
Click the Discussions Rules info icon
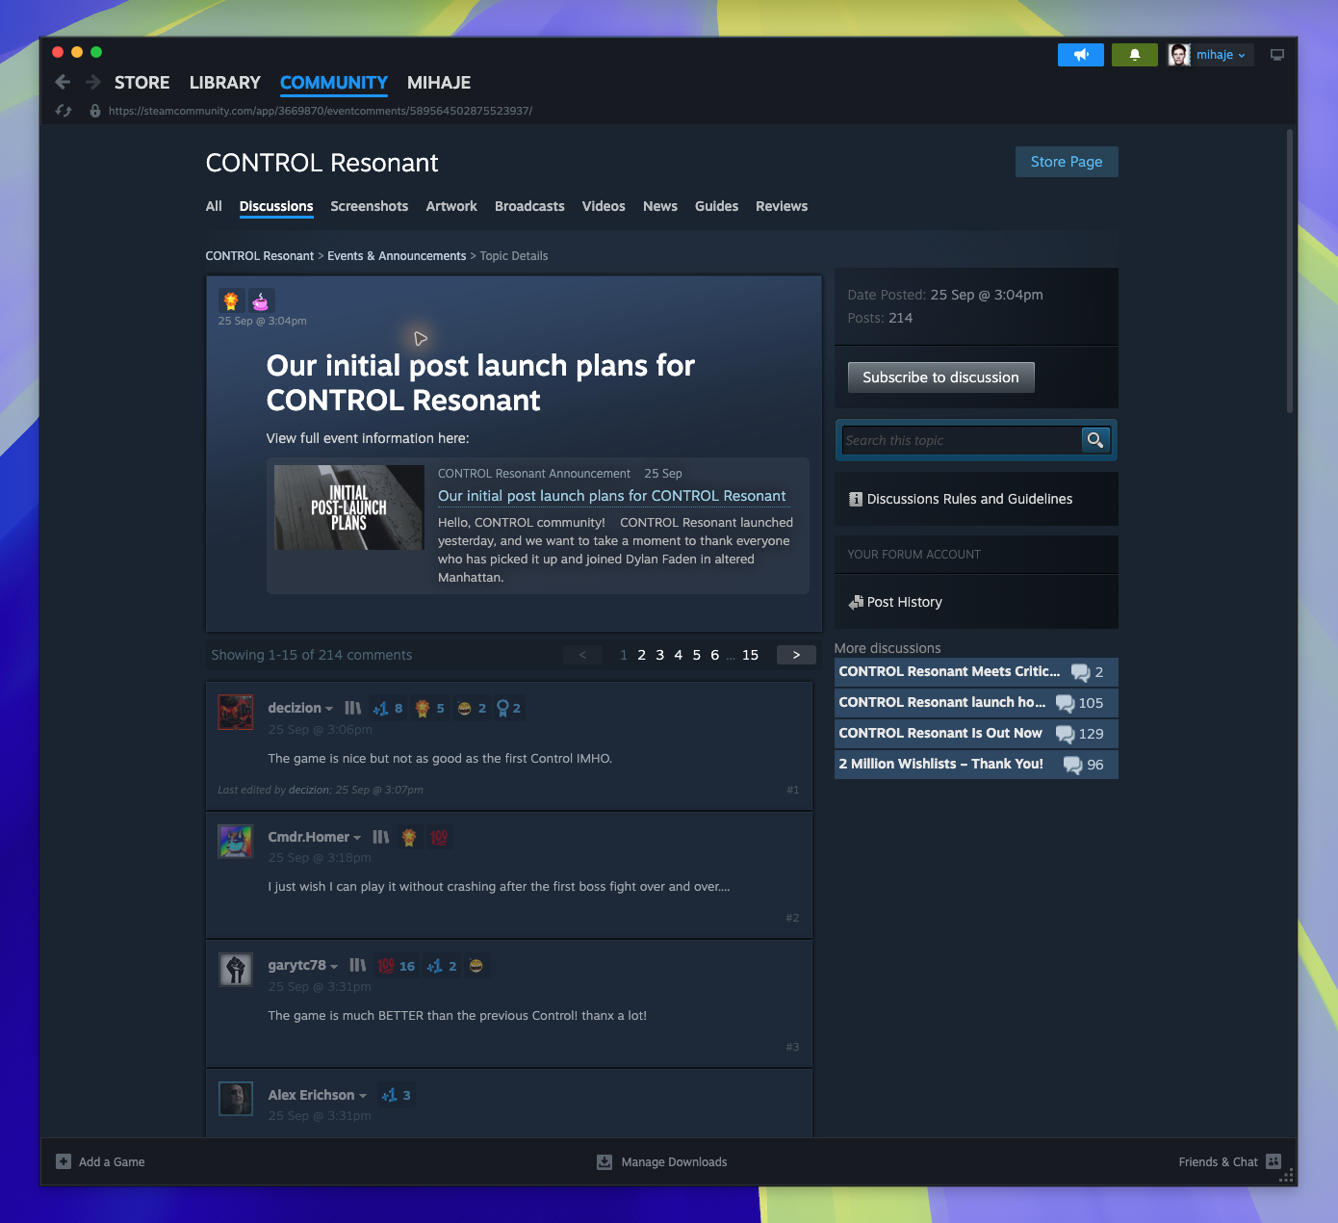[856, 499]
